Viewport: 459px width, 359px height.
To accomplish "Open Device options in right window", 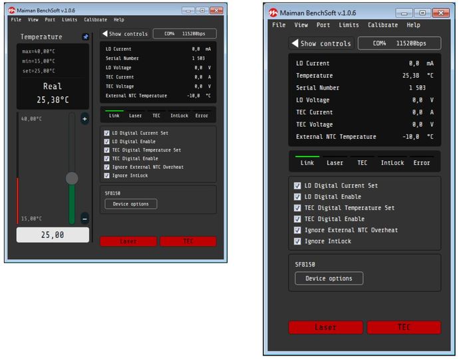I will [x=329, y=279].
